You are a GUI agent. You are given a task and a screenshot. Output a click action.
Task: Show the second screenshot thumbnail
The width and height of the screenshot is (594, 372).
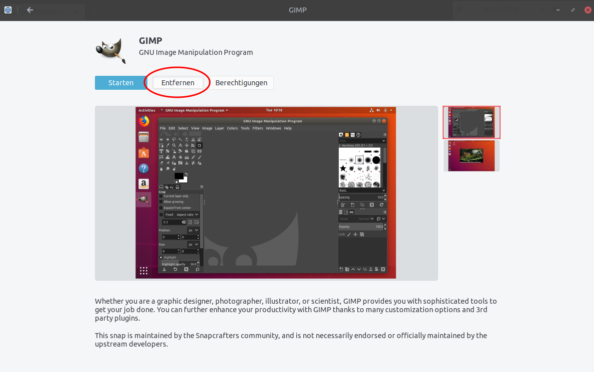472,156
